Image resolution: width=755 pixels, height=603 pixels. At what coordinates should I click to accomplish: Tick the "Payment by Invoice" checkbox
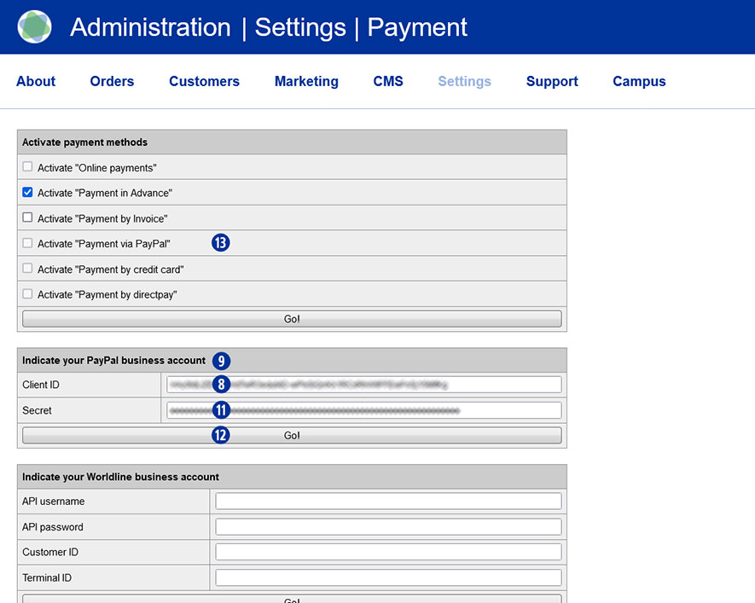tap(28, 217)
